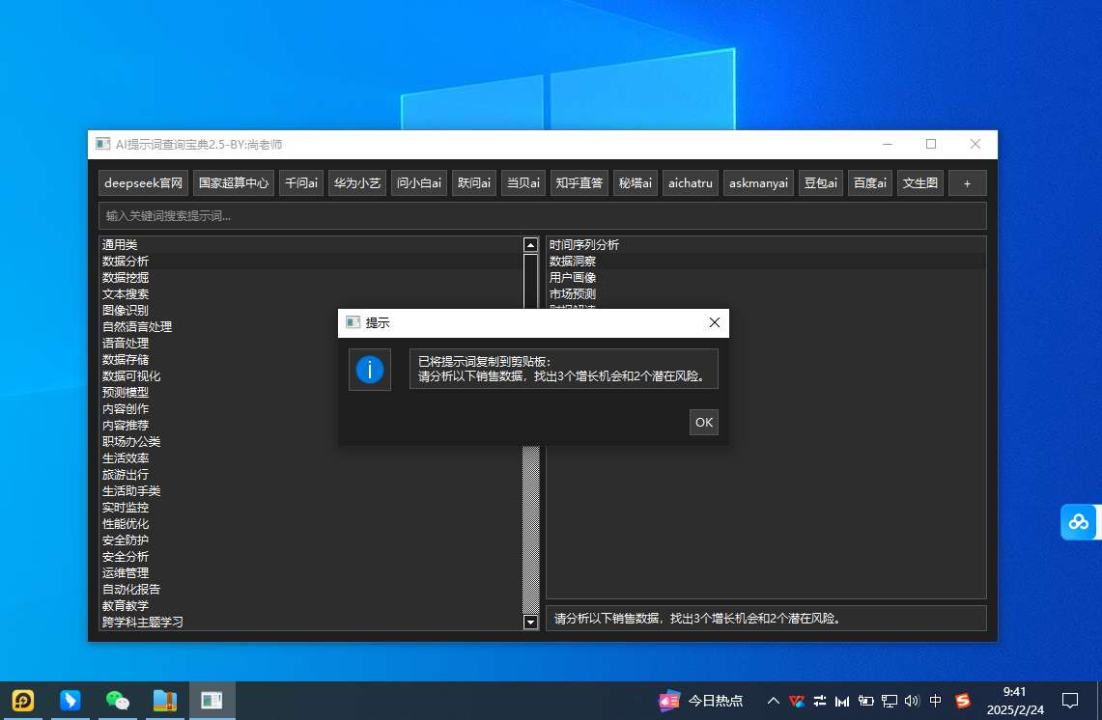
Task: Open the Sogou input method tray icon
Action: 963,701
